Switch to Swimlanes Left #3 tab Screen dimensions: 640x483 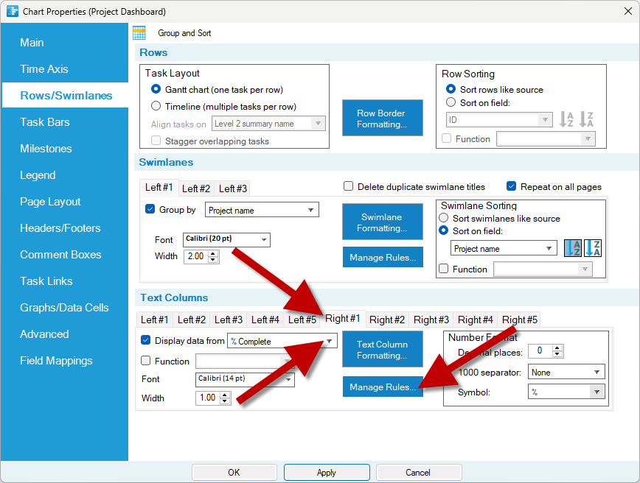click(233, 188)
